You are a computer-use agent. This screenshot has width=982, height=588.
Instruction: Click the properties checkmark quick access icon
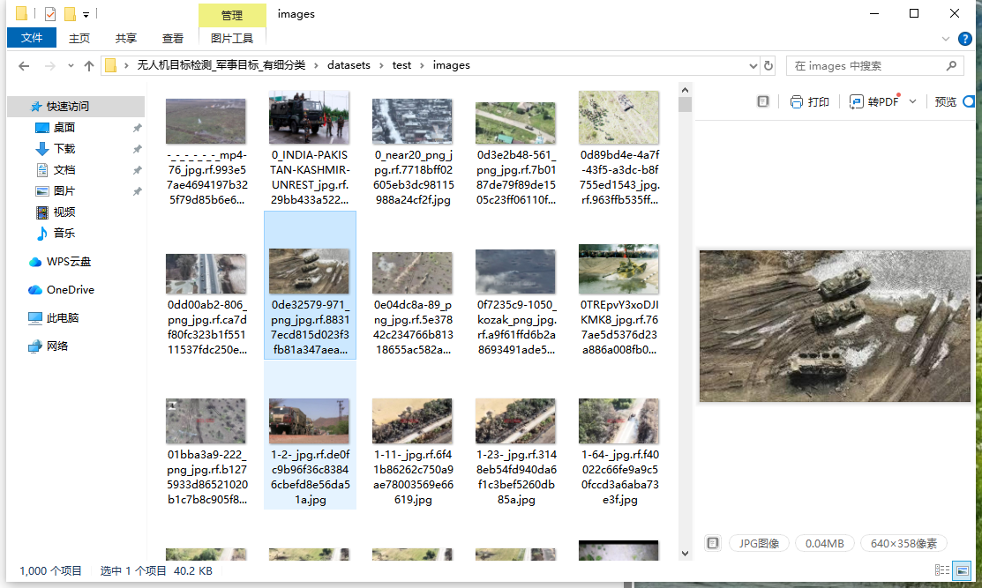coord(50,14)
